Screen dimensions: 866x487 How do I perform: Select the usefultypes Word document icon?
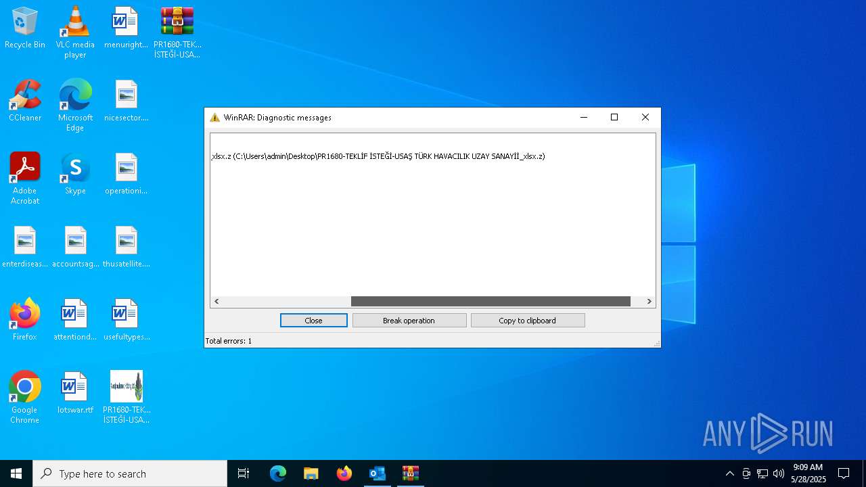coord(126,321)
